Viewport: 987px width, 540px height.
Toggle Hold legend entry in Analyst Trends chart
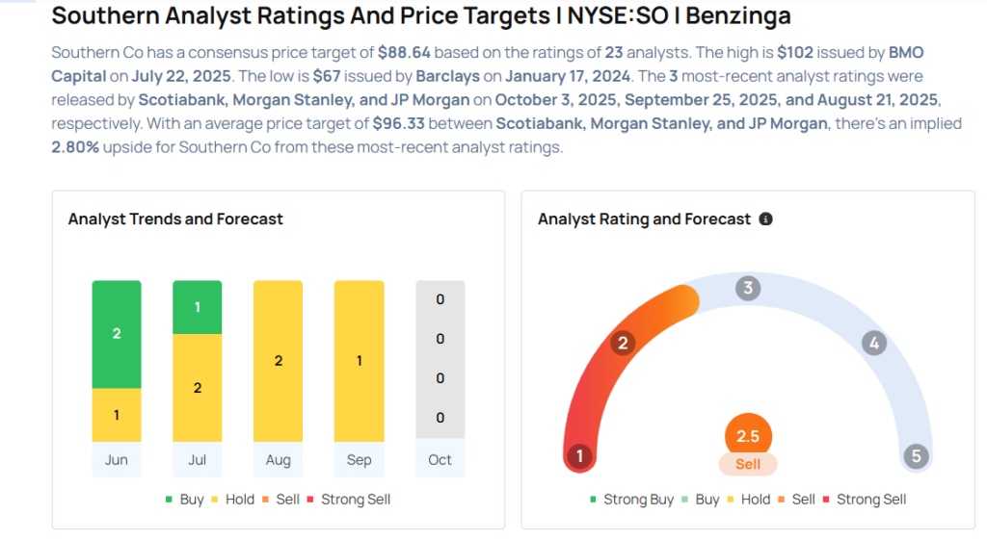tap(231, 500)
